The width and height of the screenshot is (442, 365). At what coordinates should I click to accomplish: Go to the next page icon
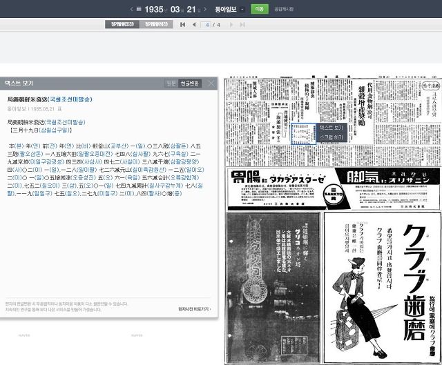tap(231, 25)
